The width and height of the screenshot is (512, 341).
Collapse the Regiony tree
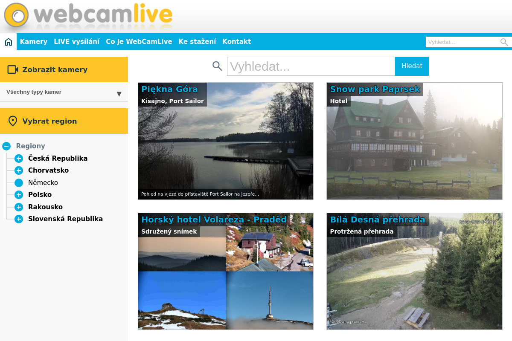pyautogui.click(x=6, y=146)
